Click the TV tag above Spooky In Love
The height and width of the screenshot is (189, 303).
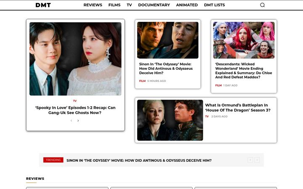(x=75, y=101)
